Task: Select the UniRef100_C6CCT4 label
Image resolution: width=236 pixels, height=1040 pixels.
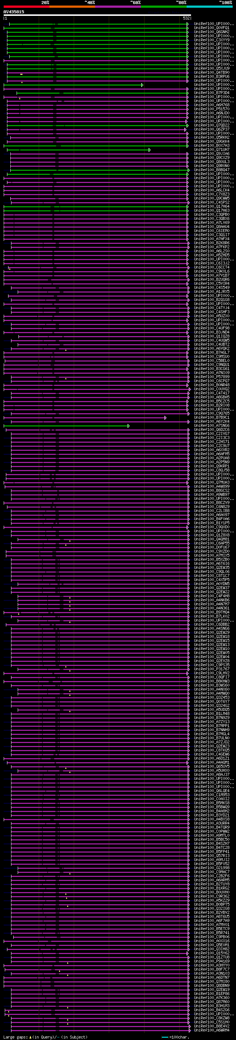Action: click(x=212, y=267)
